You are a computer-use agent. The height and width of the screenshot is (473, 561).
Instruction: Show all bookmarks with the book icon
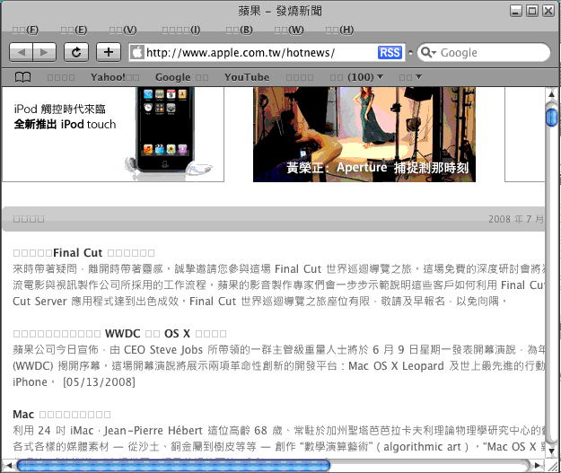(22, 77)
